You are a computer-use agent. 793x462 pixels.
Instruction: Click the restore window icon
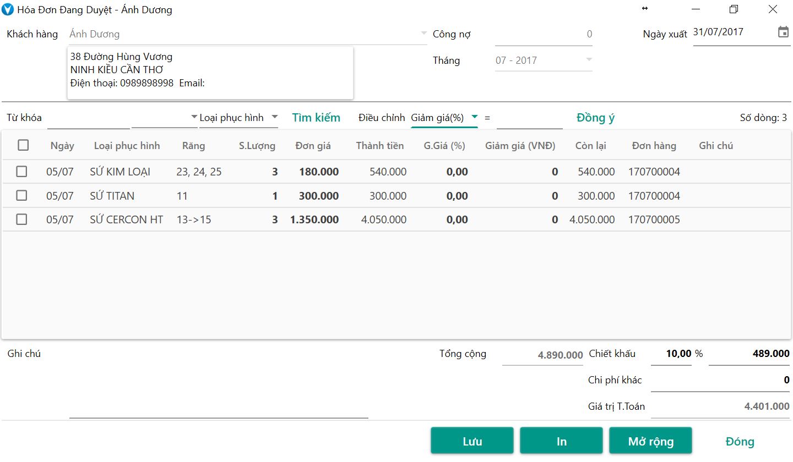pos(733,9)
